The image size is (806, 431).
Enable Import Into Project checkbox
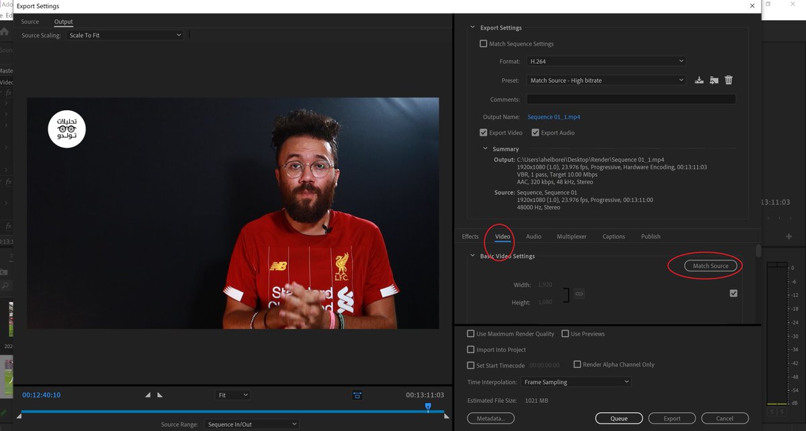(x=471, y=350)
